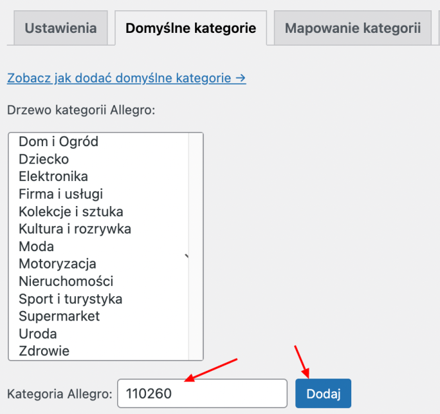Focus the Kategoria Allegro input field

[203, 393]
